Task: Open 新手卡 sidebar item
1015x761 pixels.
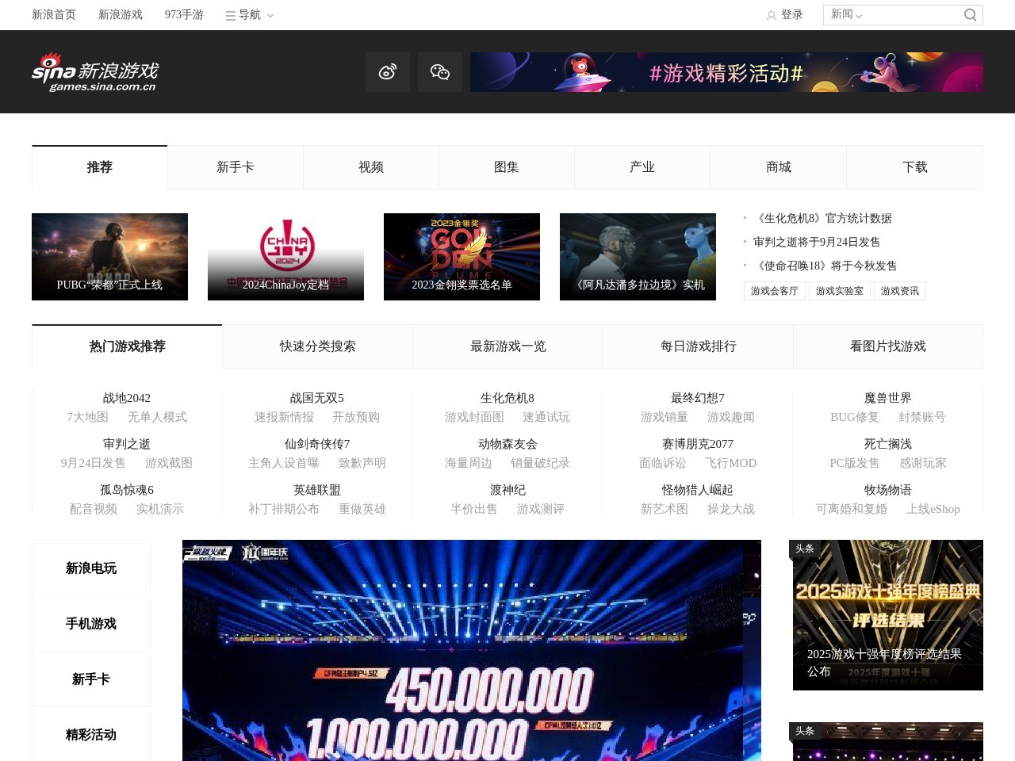Action: click(91, 679)
